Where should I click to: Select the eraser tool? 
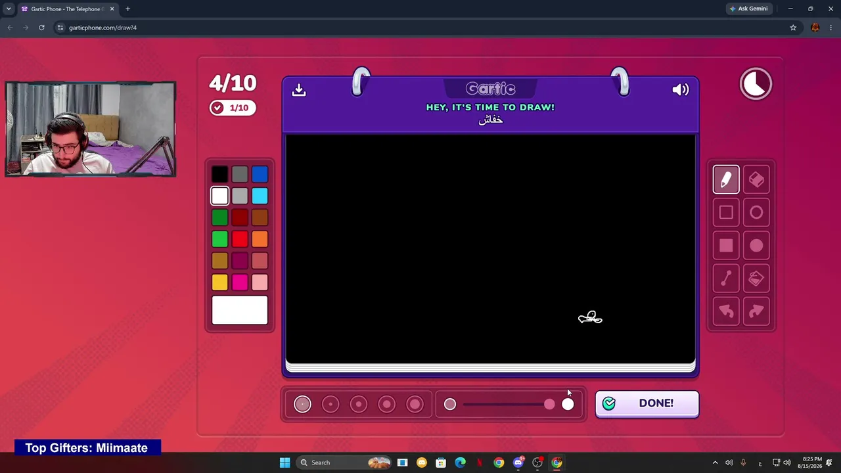[x=756, y=179]
